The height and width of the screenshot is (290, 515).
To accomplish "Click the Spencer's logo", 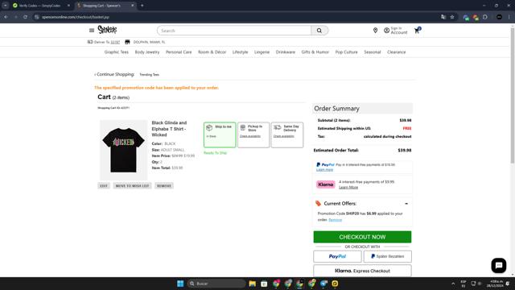I will tap(107, 30).
